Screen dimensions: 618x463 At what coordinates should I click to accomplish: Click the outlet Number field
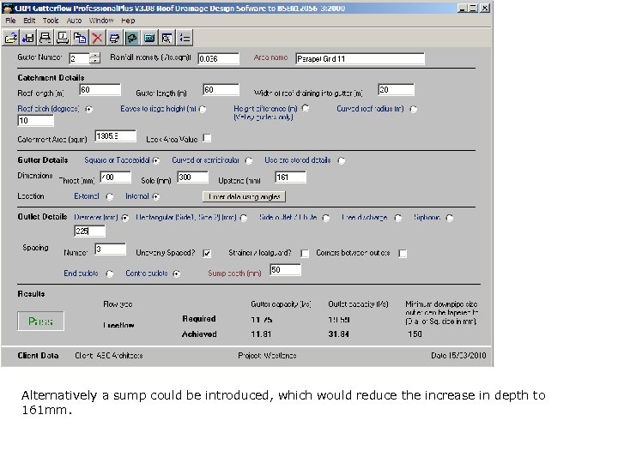(111, 250)
